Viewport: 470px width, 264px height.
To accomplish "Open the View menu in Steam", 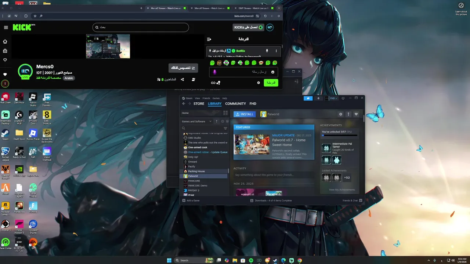I will coord(197,98).
